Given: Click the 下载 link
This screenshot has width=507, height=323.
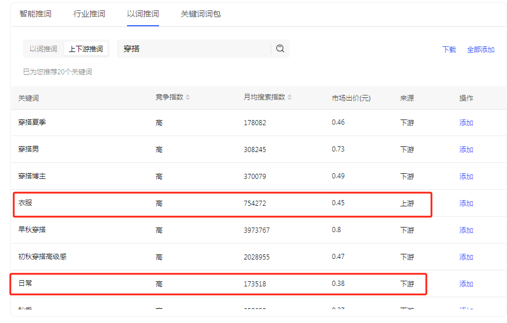Looking at the screenshot, I should [x=449, y=50].
